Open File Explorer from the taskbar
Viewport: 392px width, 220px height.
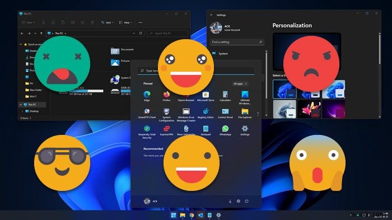pyautogui.click(x=183, y=215)
